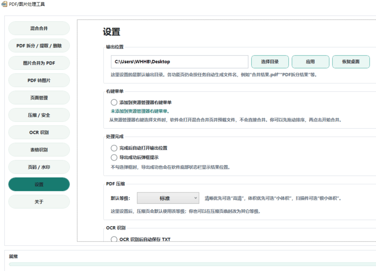Open the 关于 page
Image resolution: width=376 pixels, height=271 pixels.
[x=39, y=202]
